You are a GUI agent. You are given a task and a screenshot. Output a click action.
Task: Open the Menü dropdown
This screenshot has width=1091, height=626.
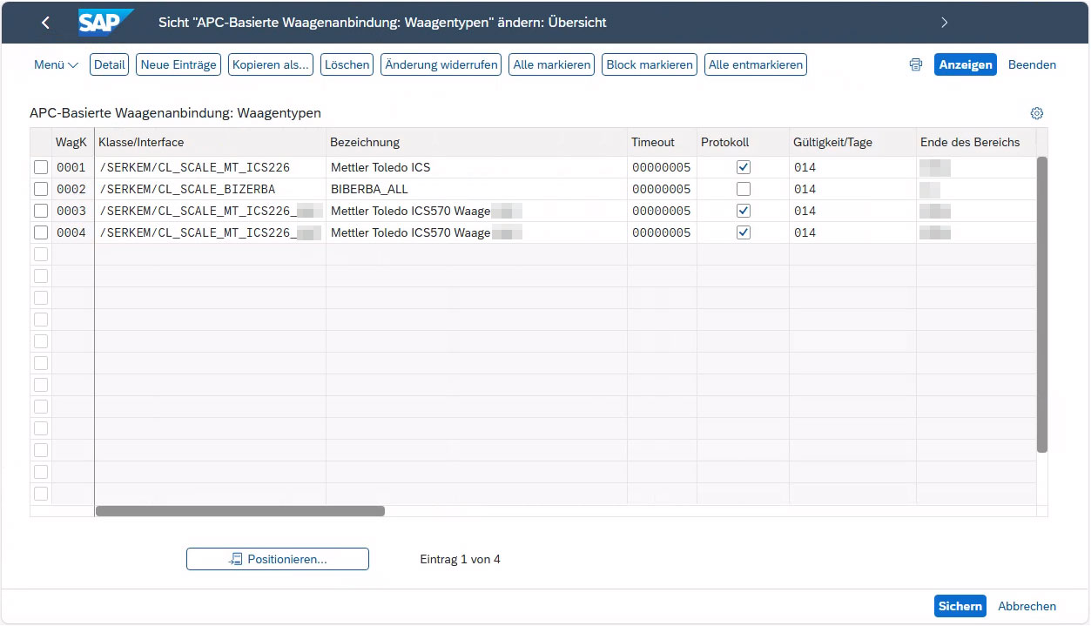point(56,65)
